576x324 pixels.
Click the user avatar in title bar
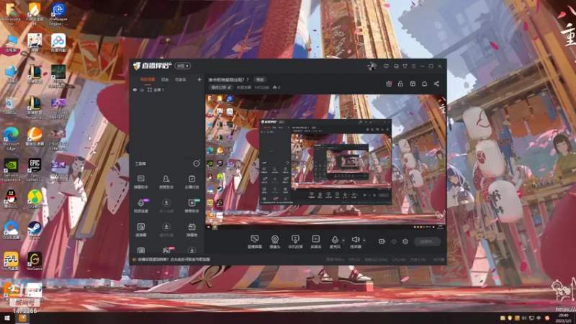coord(372,66)
